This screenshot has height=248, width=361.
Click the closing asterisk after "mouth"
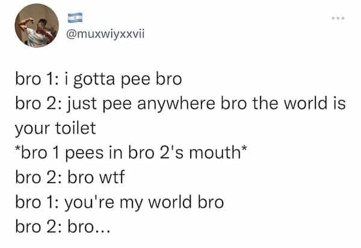(244, 148)
